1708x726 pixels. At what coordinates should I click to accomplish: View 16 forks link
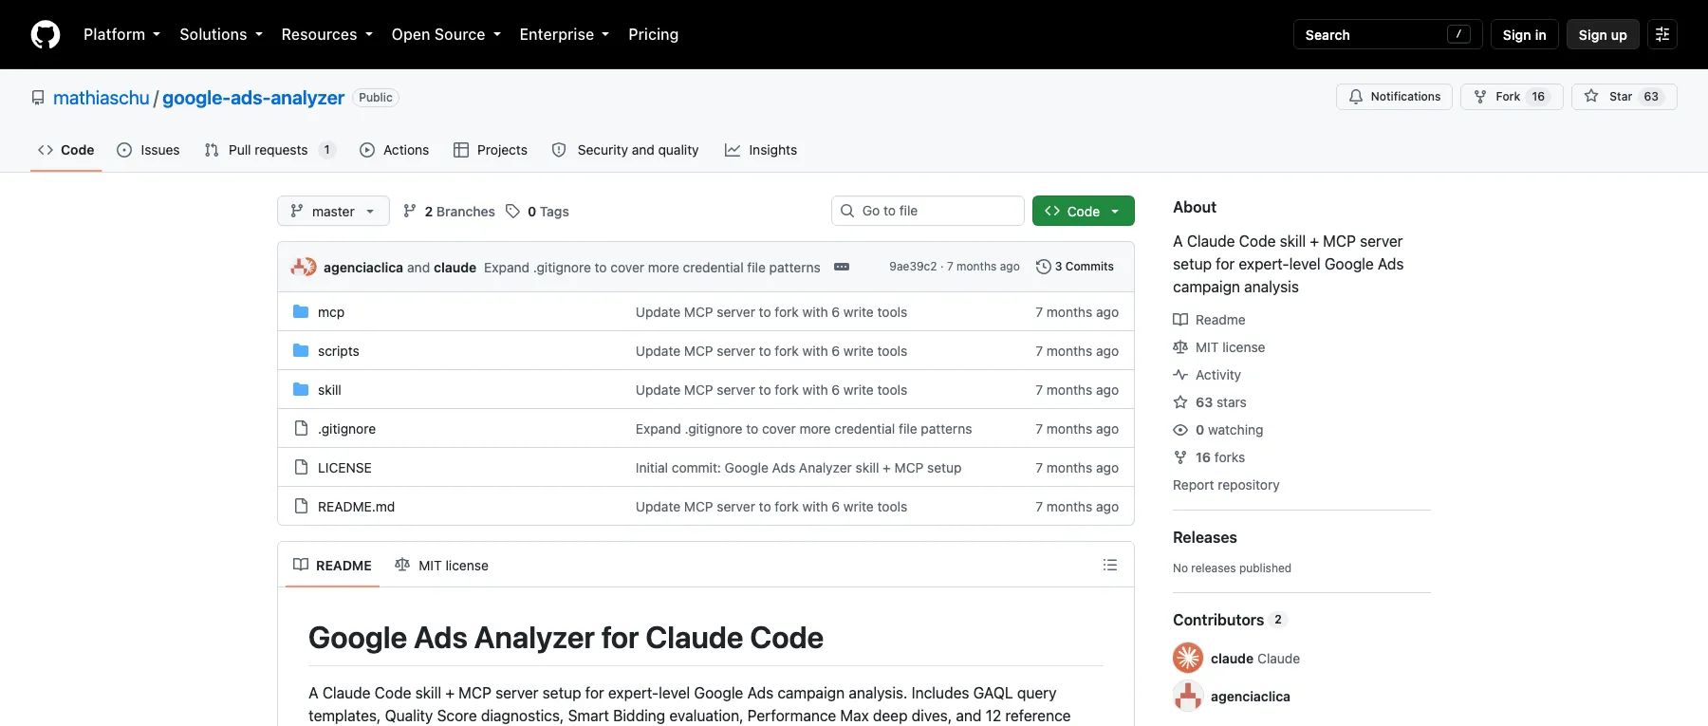(x=1209, y=457)
